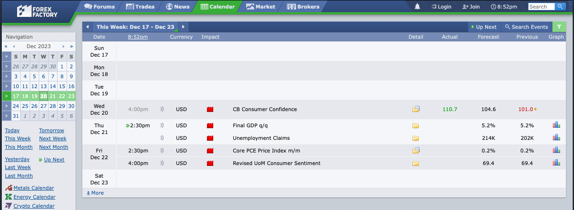Advance mini calendar to next month
Viewport: 574px width, 210px height.
tap(63, 46)
